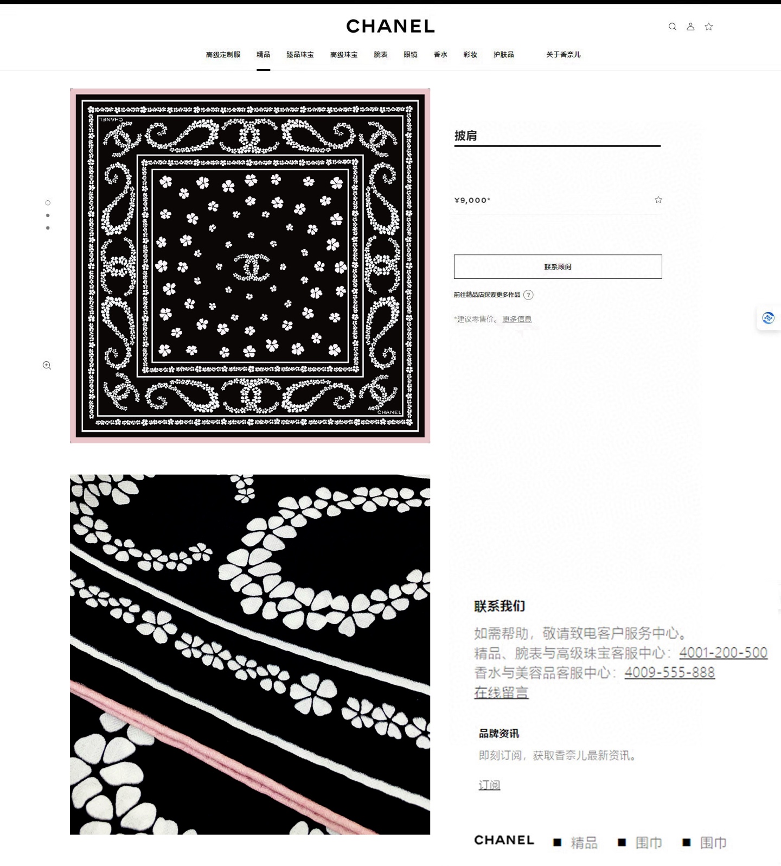This screenshot has height=866, width=781.
Task: Click the zoom magnifier beside the product image
Action: click(x=47, y=366)
